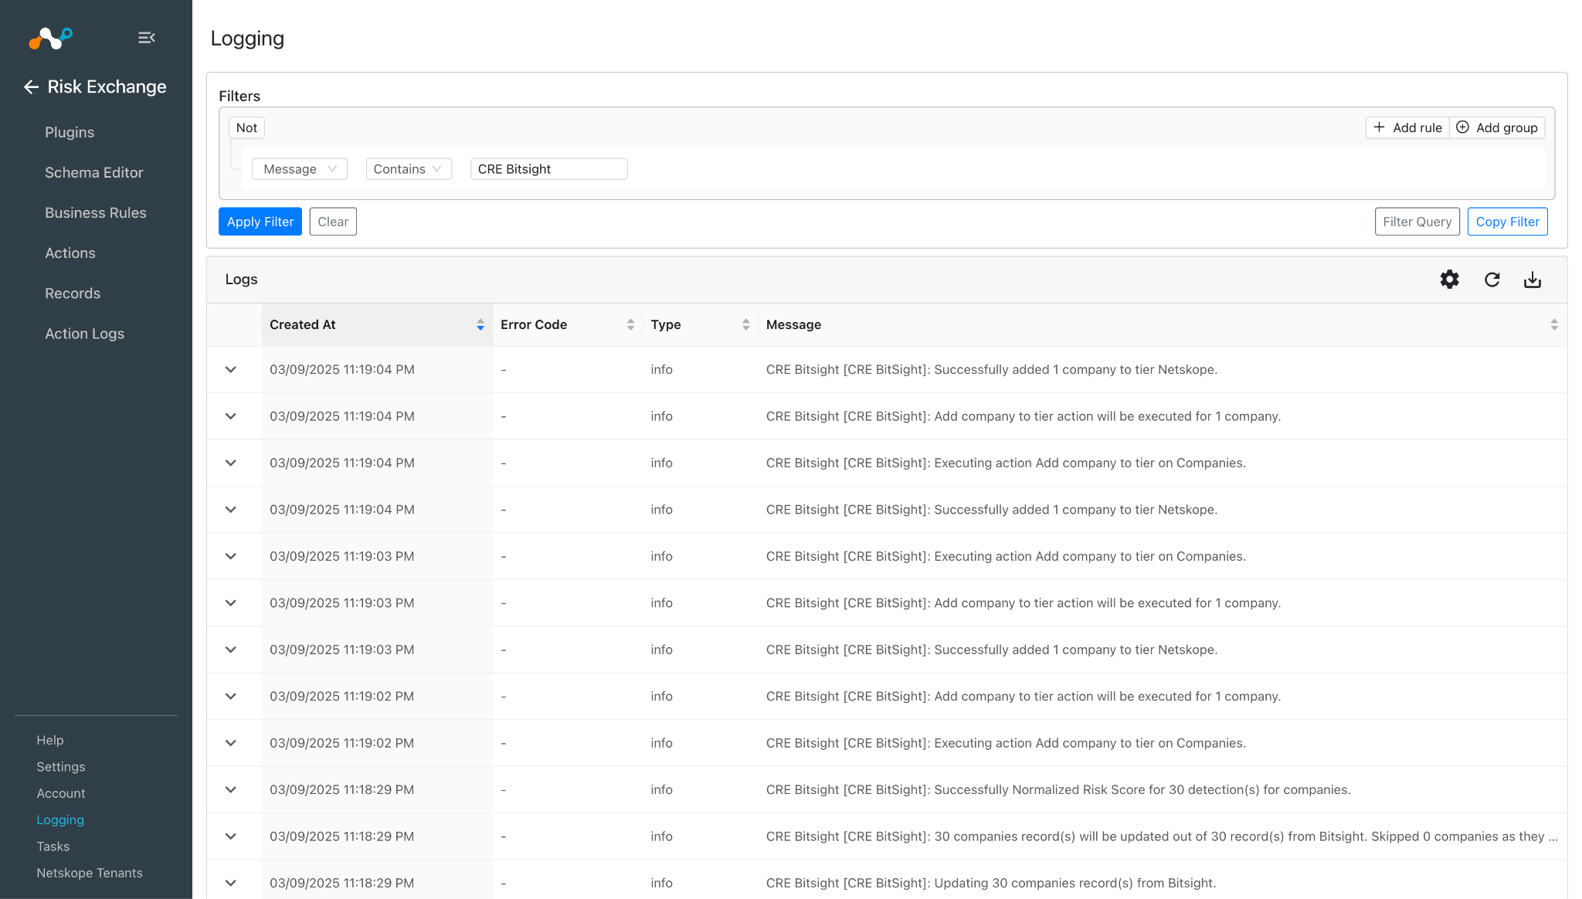Open Tasks in sidebar
The height and width of the screenshot is (899, 1582).
(x=53, y=847)
